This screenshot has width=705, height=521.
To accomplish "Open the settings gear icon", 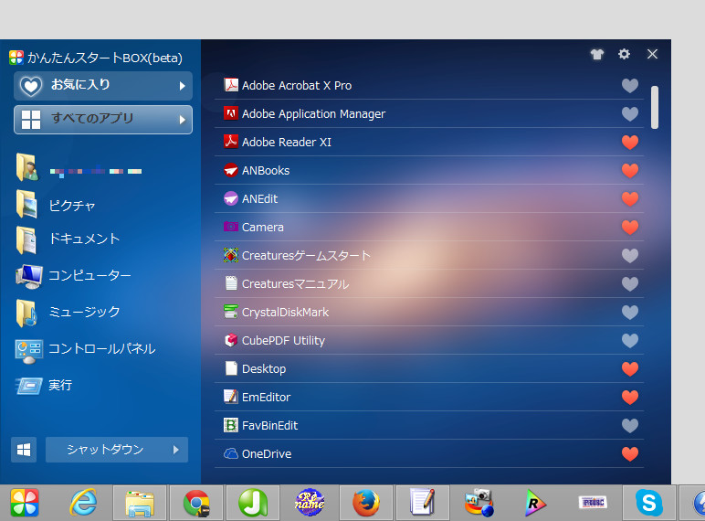I will [x=624, y=54].
